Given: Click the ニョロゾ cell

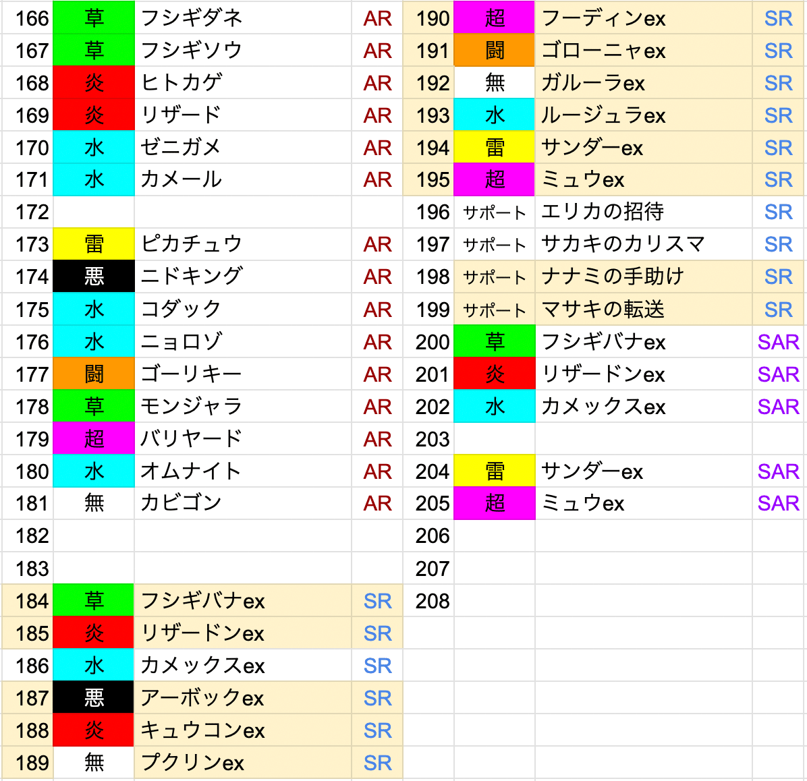Looking at the screenshot, I should pyautogui.click(x=243, y=342).
